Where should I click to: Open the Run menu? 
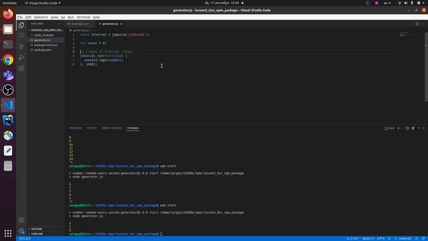(x=71, y=17)
